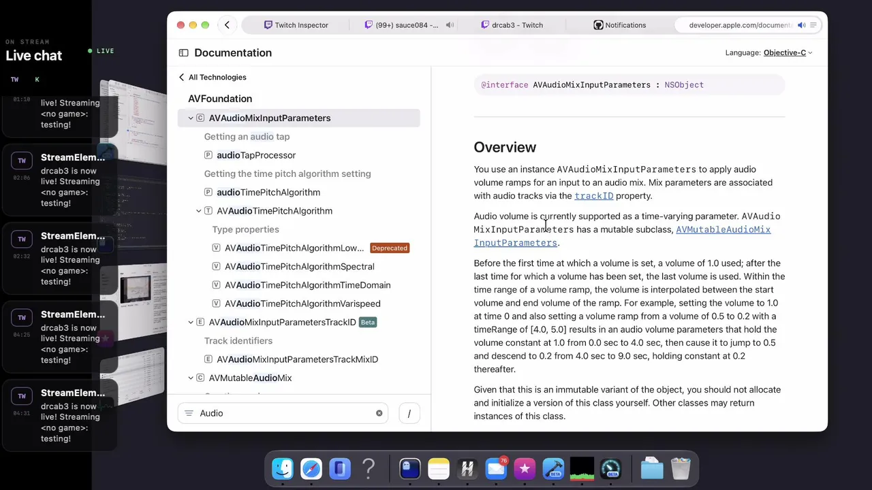This screenshot has height=490, width=872.
Task: Open Mail with 76 badge
Action: pyautogui.click(x=496, y=468)
